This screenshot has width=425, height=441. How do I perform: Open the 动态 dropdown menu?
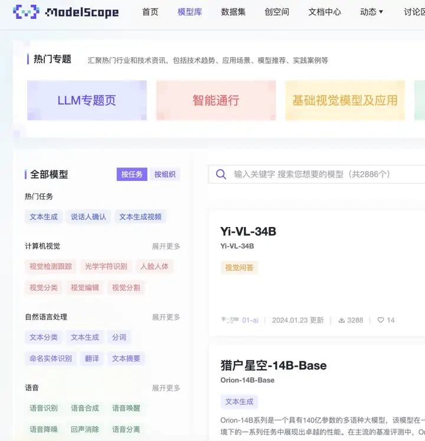tap(371, 12)
